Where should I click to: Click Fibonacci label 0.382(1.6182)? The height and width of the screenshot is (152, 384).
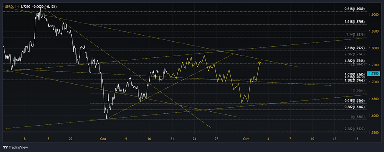click(355, 107)
